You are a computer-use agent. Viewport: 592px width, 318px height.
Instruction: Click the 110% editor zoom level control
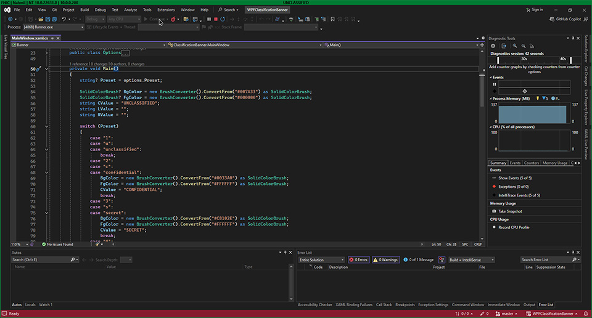pyautogui.click(x=17, y=244)
